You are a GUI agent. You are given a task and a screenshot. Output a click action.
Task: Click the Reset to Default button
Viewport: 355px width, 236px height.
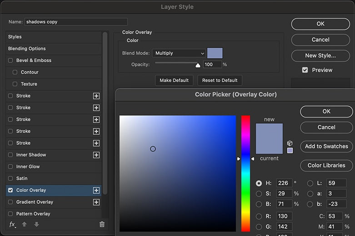tap(220, 80)
